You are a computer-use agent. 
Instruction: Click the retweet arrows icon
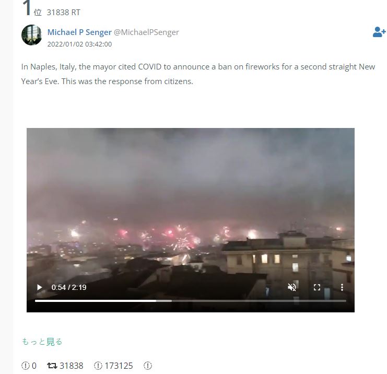coord(52,366)
